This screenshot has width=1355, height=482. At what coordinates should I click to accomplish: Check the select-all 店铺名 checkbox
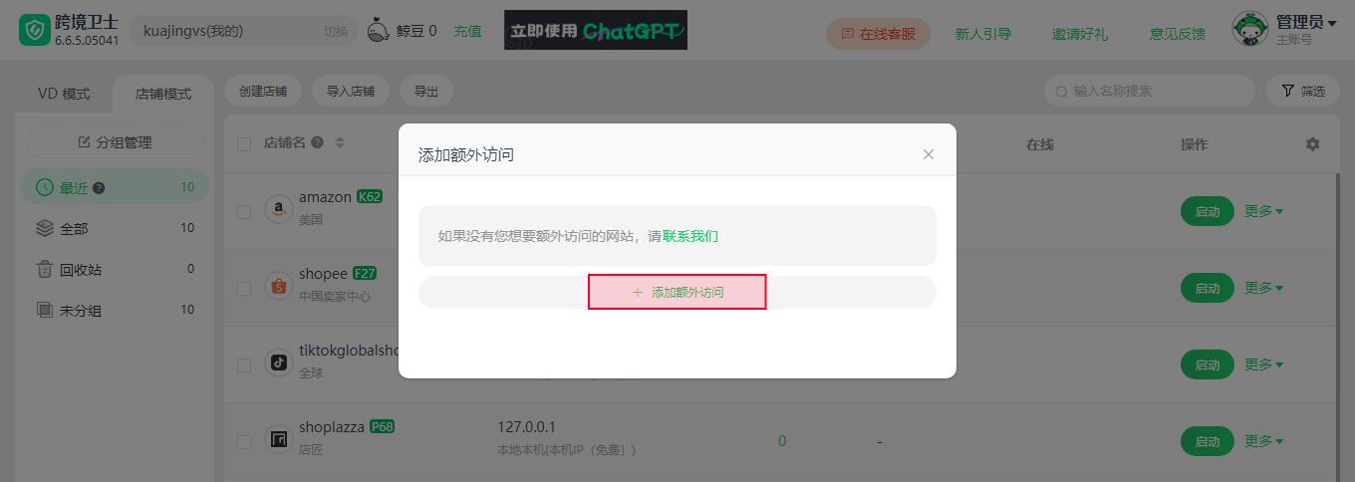pyautogui.click(x=244, y=144)
